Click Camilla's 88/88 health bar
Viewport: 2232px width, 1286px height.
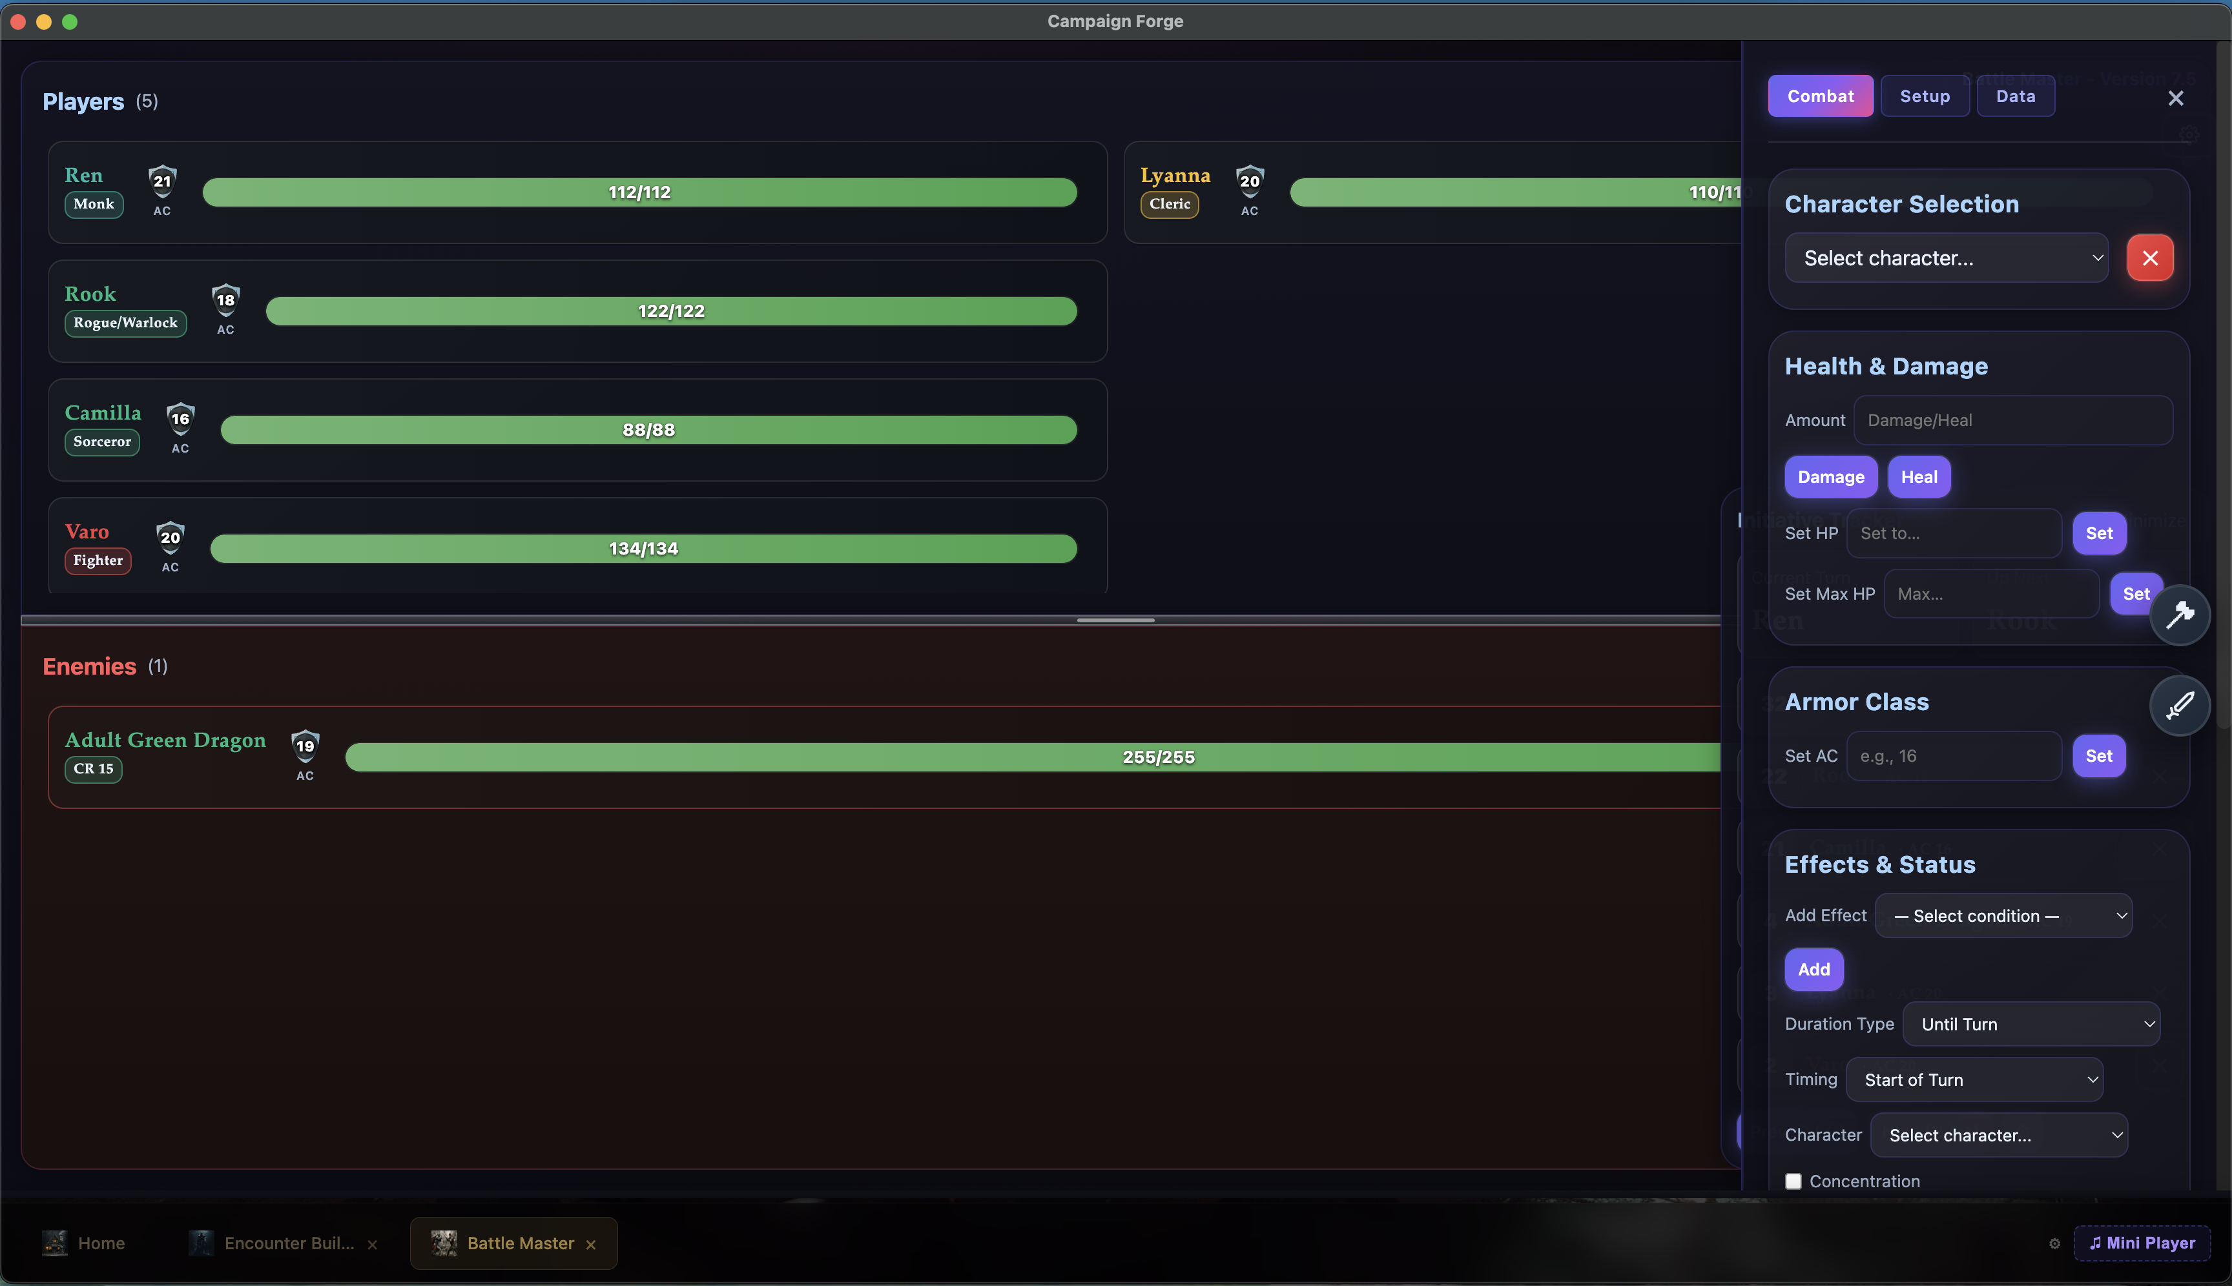coord(648,430)
